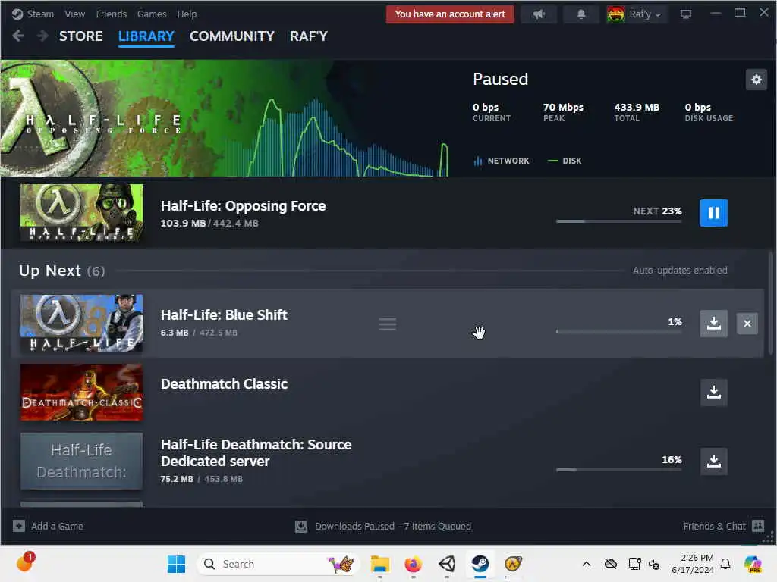Viewport: 777px width, 582px height.
Task: Open the Half-Life: Opposing Force thumbnail
Action: point(81,213)
